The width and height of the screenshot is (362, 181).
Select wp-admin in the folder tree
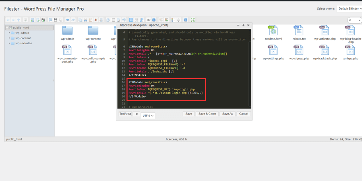click(22, 33)
